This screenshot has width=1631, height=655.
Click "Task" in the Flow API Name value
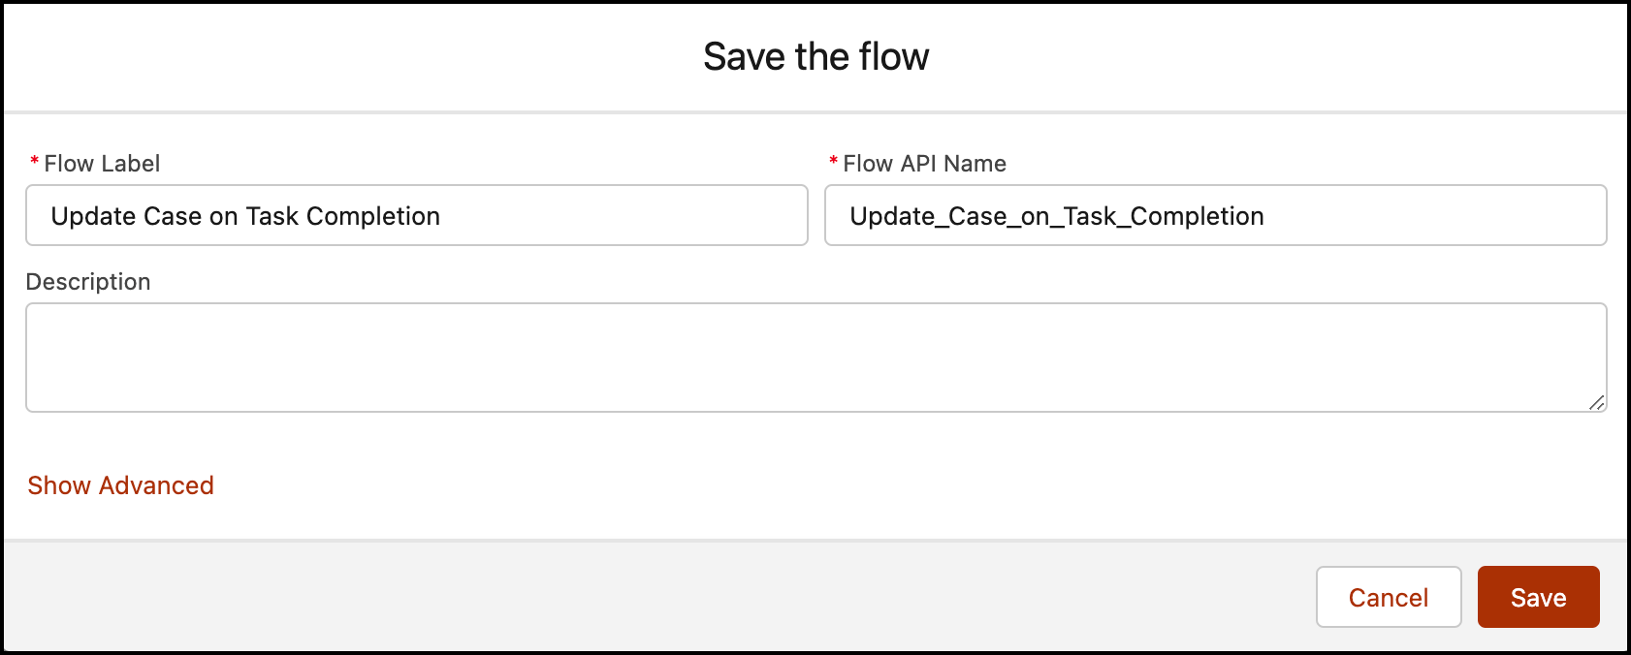click(1090, 216)
